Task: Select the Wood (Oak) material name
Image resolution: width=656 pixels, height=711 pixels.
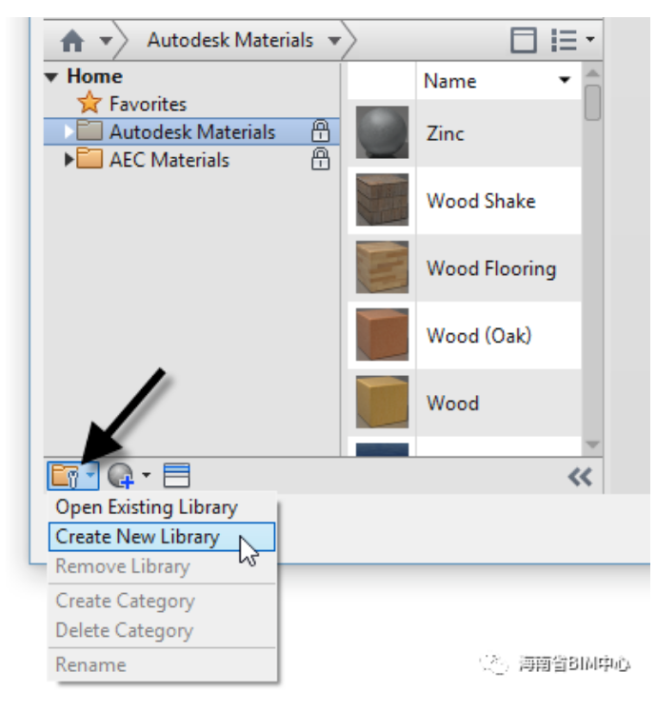Action: tap(479, 336)
